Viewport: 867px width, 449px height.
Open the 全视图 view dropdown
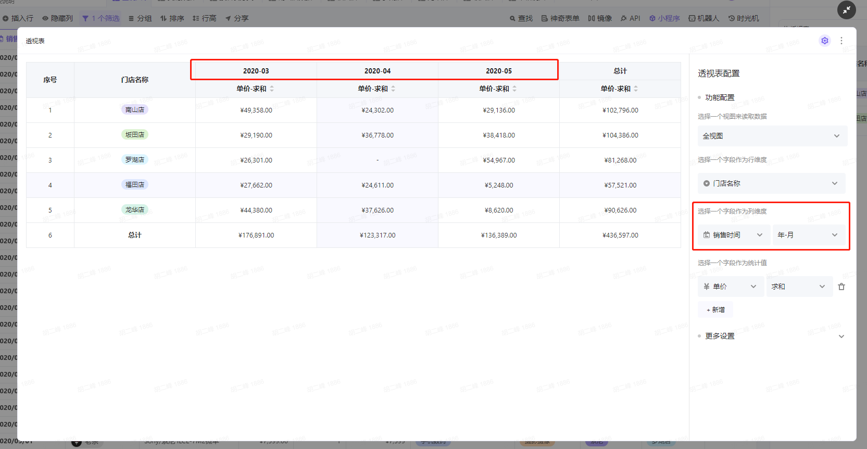772,136
